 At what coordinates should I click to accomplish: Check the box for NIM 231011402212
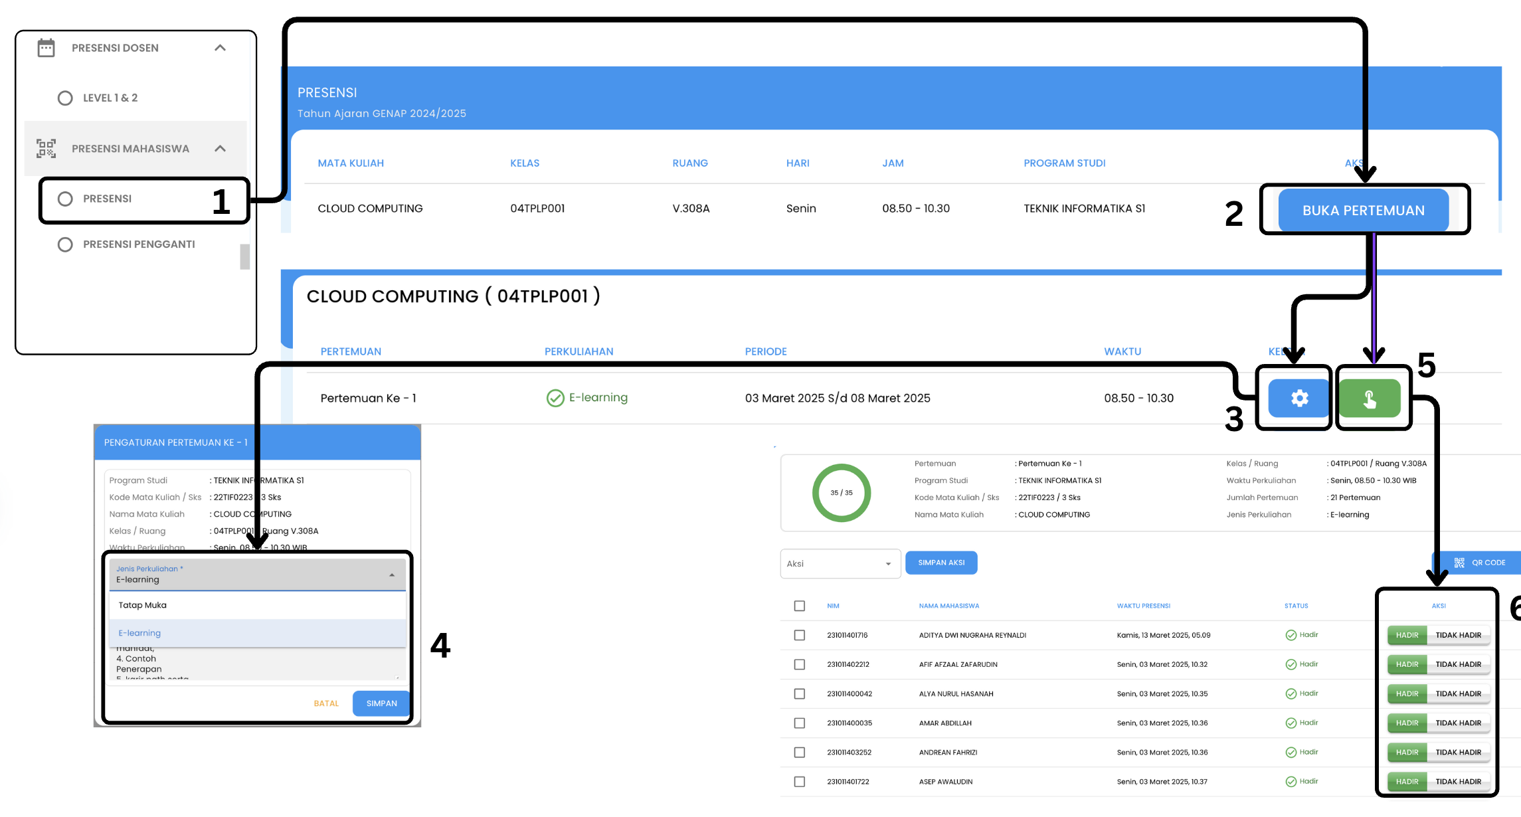coord(800,664)
